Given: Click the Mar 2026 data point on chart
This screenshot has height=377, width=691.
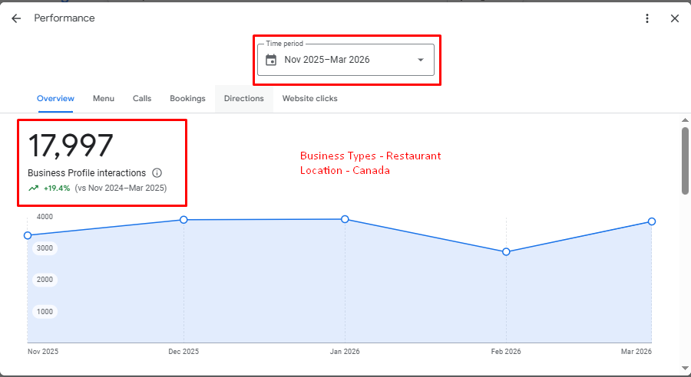Looking at the screenshot, I should pos(651,221).
